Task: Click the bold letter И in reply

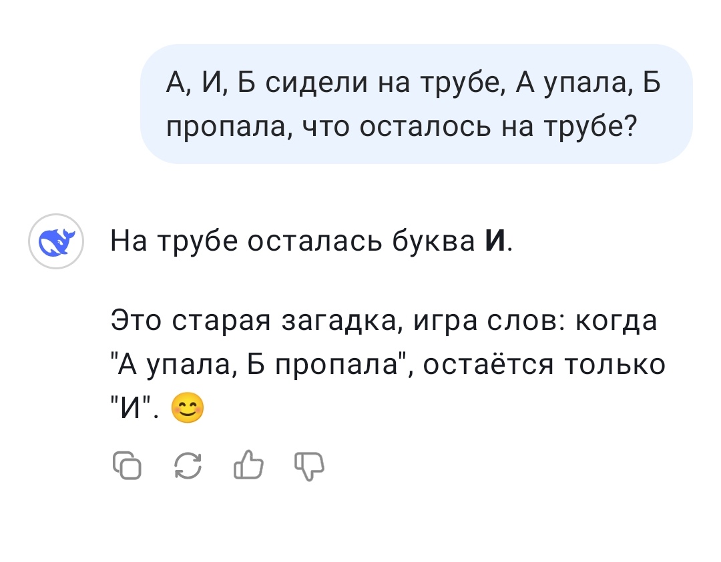Action: coord(495,240)
